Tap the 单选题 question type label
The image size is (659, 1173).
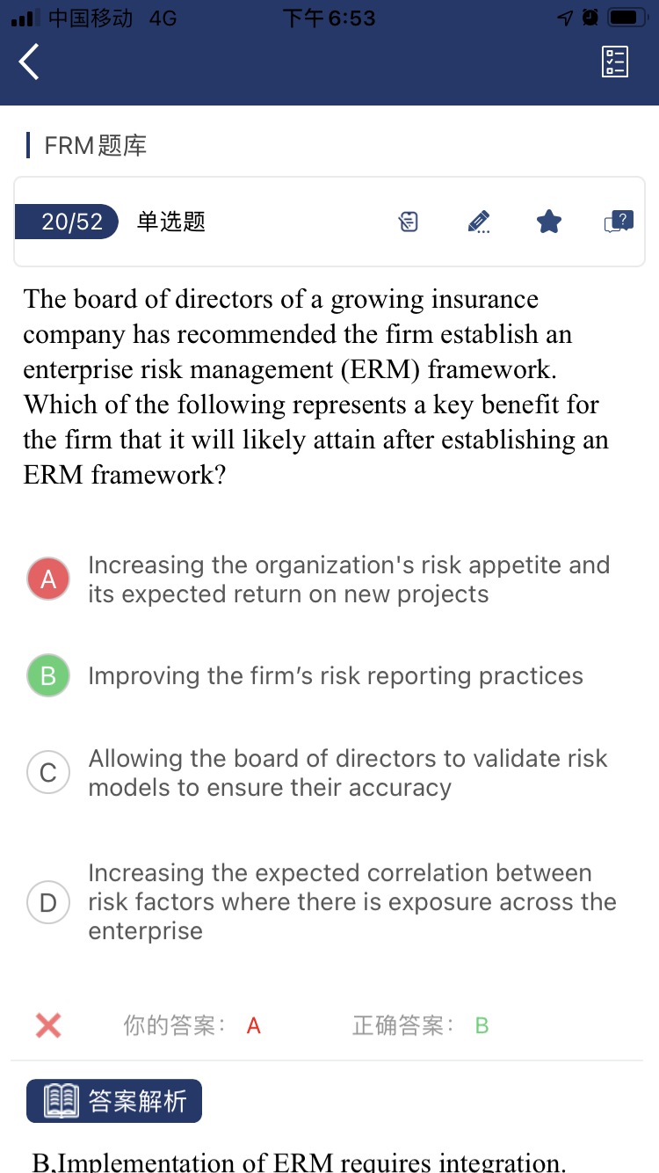point(171,222)
